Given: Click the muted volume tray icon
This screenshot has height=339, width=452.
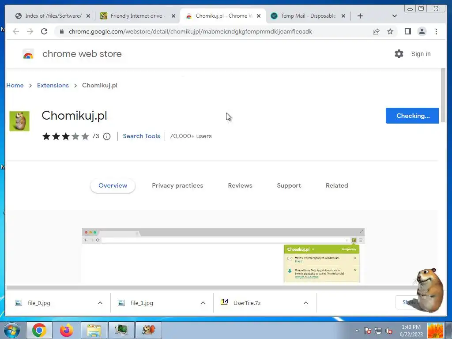Looking at the screenshot, I should point(389,331).
